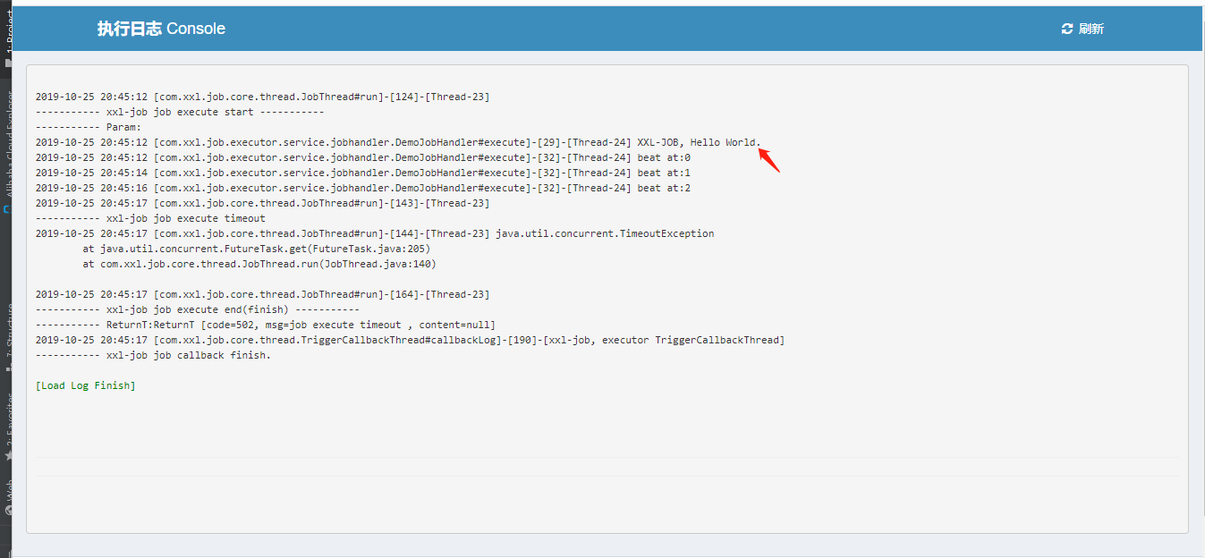Click the 'Param:' log line
The image size is (1205, 558).
(89, 127)
